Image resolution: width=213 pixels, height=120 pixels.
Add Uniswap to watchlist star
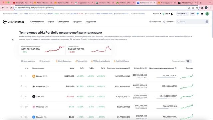point(21,107)
